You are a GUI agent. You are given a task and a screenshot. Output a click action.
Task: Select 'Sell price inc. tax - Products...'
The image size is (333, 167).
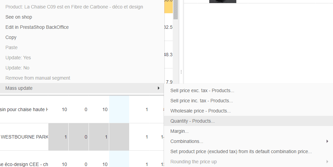(201, 101)
